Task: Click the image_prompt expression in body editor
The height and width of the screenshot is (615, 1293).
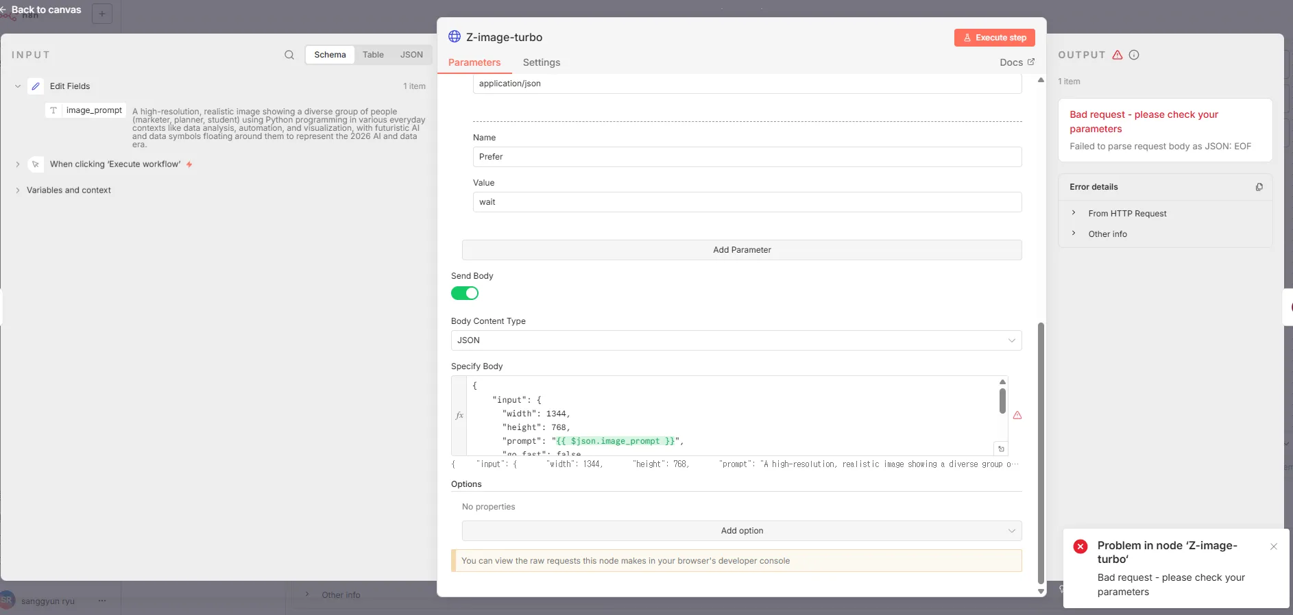Action: pyautogui.click(x=616, y=441)
